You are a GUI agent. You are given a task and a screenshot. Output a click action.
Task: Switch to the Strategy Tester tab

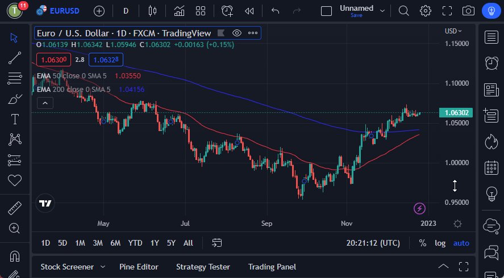point(203,267)
